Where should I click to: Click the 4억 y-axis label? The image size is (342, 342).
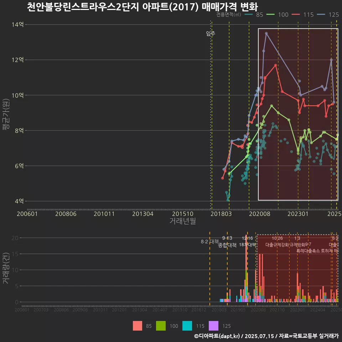tap(19, 201)
